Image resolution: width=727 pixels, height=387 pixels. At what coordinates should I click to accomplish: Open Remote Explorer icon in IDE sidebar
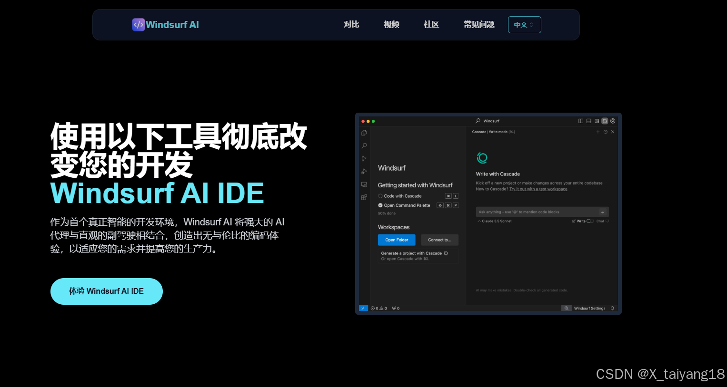coord(364,184)
